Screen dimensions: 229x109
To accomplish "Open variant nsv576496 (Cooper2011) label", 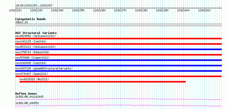I will pos(32,58).
